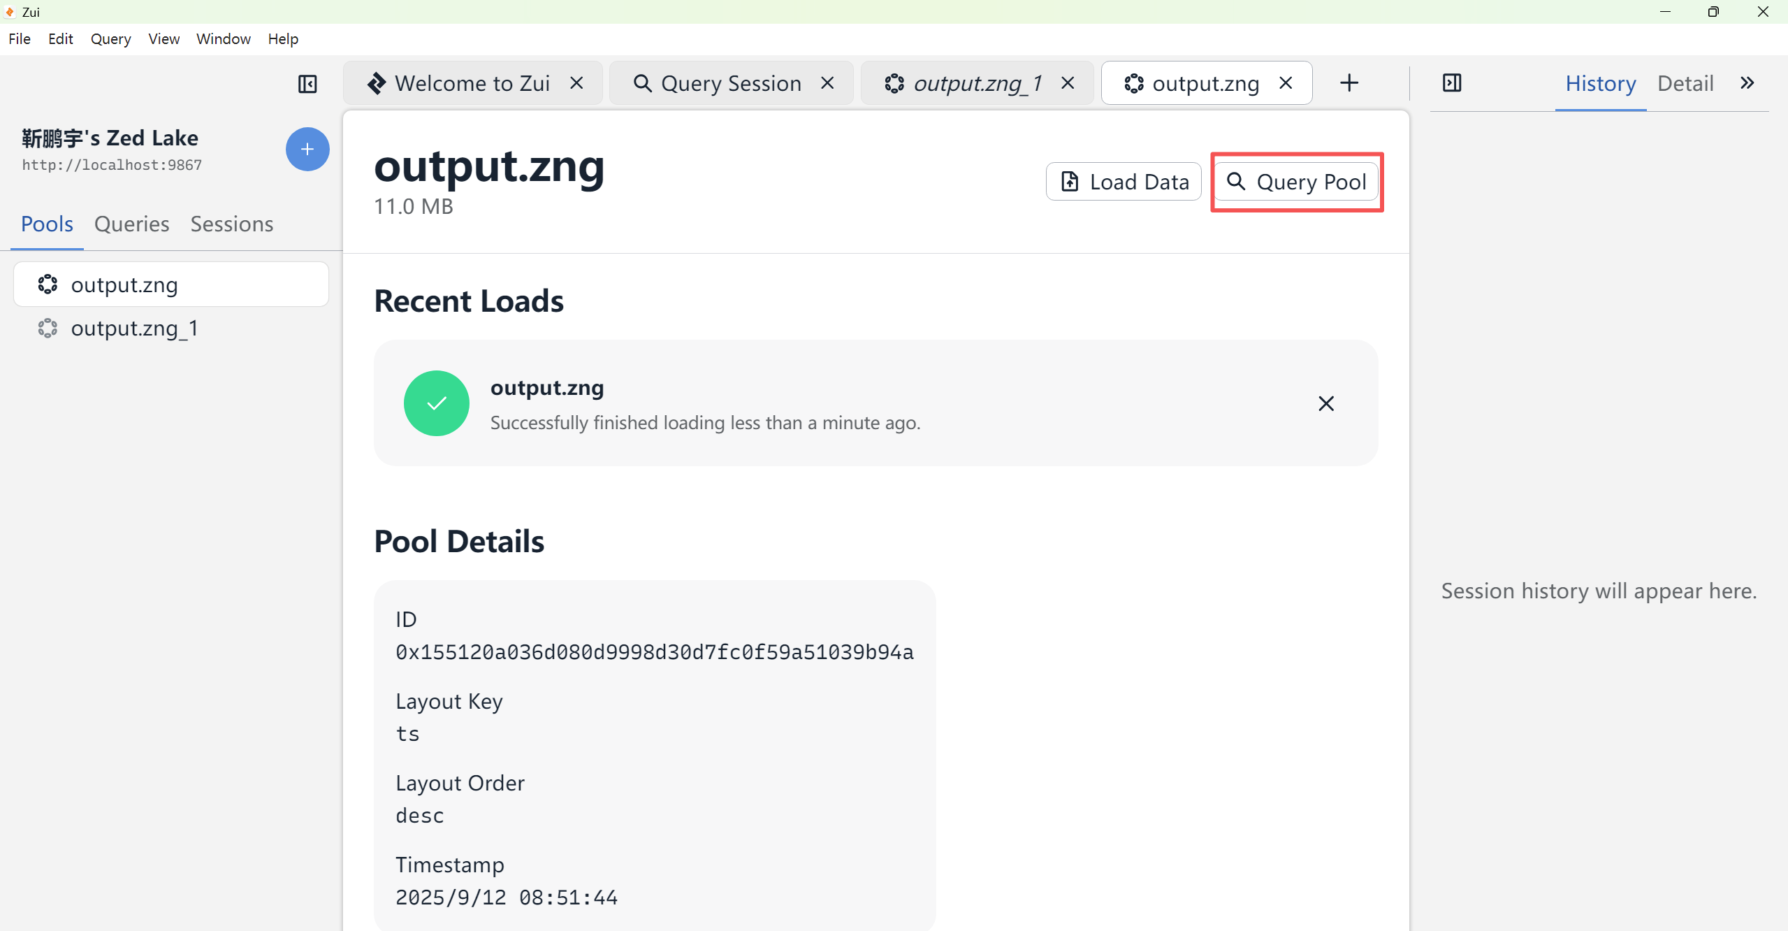Select output.zng_1 pool in sidebar
1788x931 pixels.
click(x=171, y=328)
